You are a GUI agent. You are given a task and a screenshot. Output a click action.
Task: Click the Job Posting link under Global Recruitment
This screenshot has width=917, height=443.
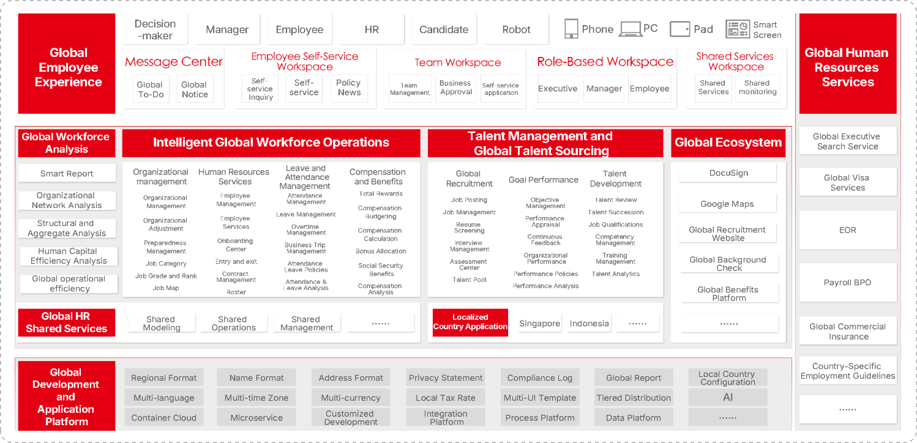pos(469,200)
